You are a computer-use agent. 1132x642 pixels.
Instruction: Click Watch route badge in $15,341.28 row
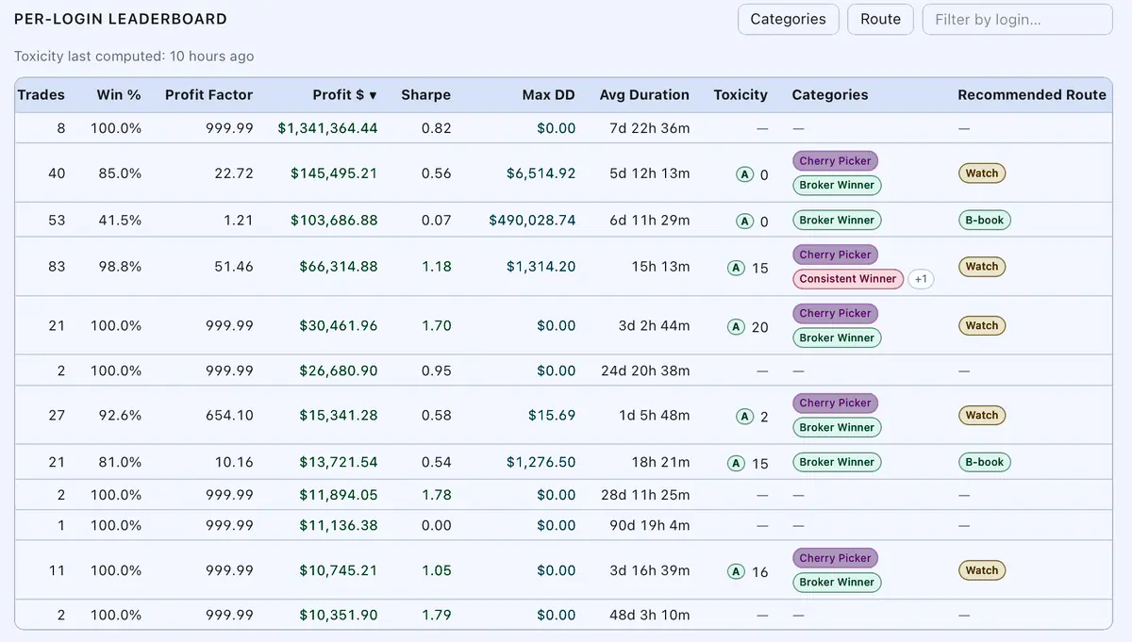982,415
